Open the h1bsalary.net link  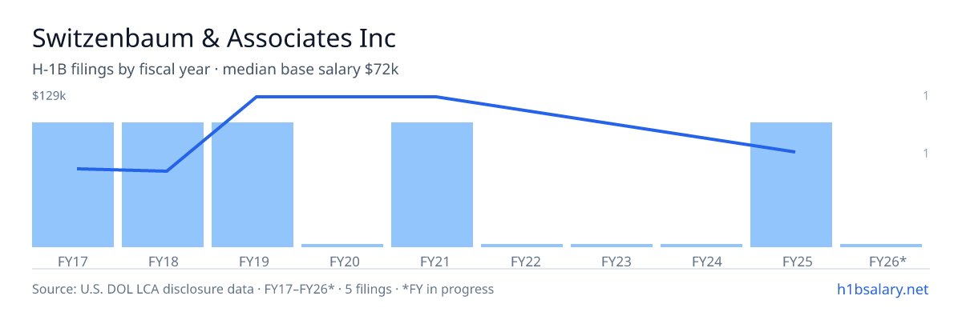883,289
